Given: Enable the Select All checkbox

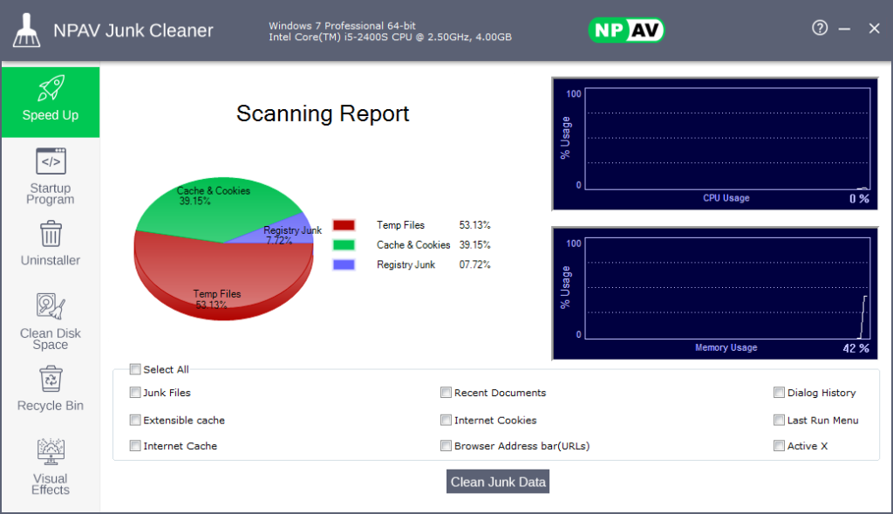Looking at the screenshot, I should point(135,369).
